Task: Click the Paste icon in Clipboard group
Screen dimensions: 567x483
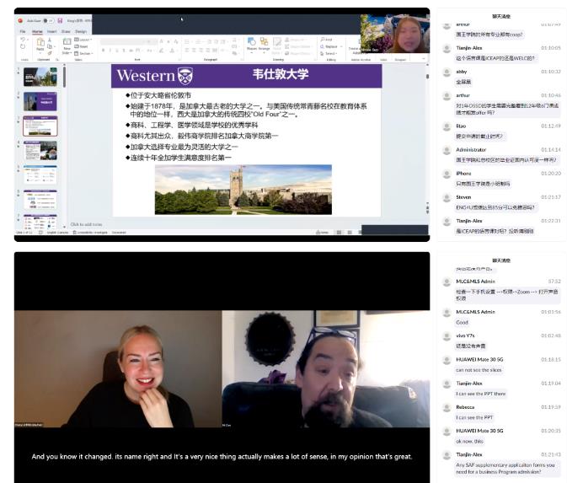Action: pyautogui.click(x=40, y=46)
